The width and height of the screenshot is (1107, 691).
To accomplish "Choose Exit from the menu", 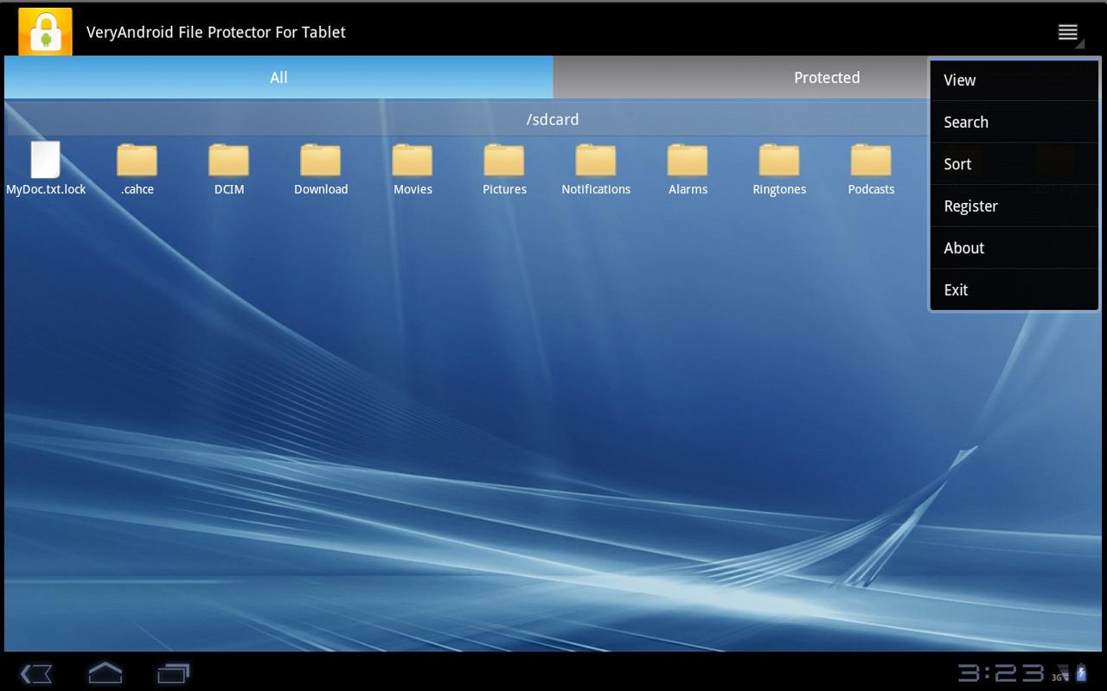I will coord(1014,289).
